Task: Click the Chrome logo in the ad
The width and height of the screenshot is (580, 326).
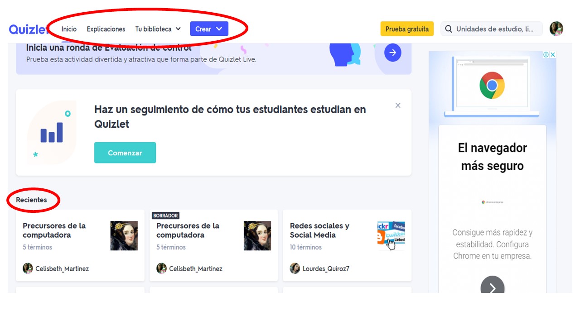Action: click(x=492, y=85)
